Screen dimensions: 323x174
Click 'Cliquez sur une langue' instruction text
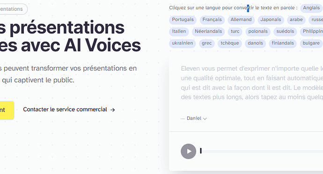[x=233, y=8]
